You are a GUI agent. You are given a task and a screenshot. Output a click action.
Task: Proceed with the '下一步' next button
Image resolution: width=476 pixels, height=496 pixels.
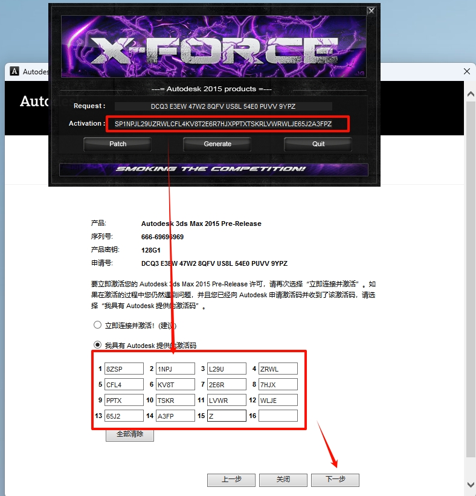[x=335, y=480]
